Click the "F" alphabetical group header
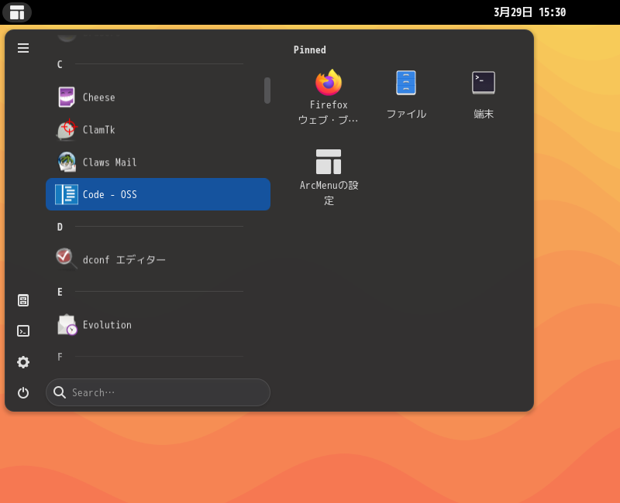The height and width of the screenshot is (503, 620). [x=60, y=357]
